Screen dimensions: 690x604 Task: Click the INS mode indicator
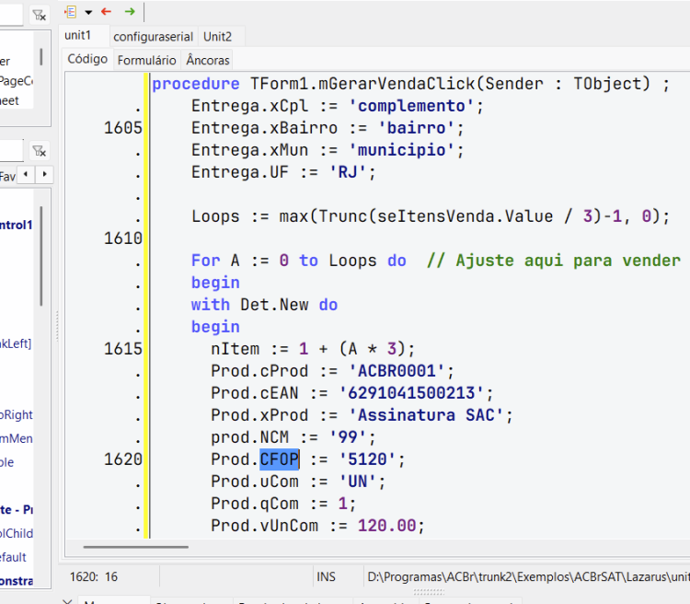click(x=326, y=576)
